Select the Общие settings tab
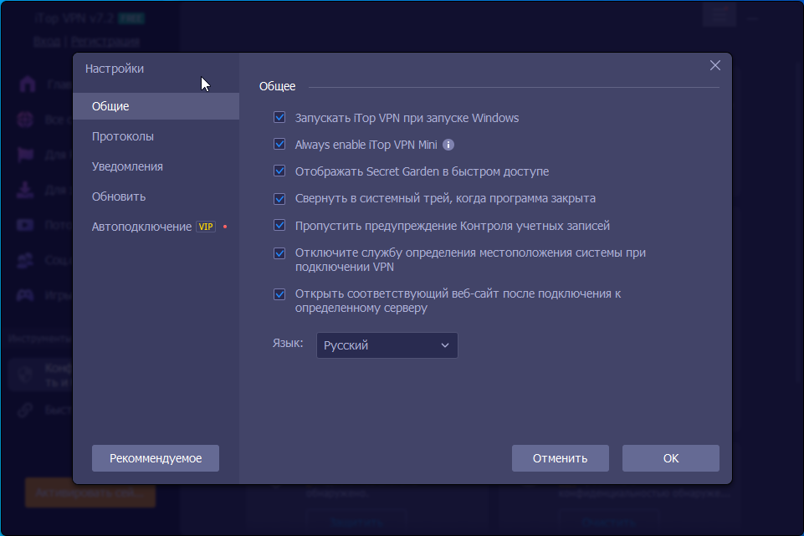The image size is (804, 536). point(110,106)
